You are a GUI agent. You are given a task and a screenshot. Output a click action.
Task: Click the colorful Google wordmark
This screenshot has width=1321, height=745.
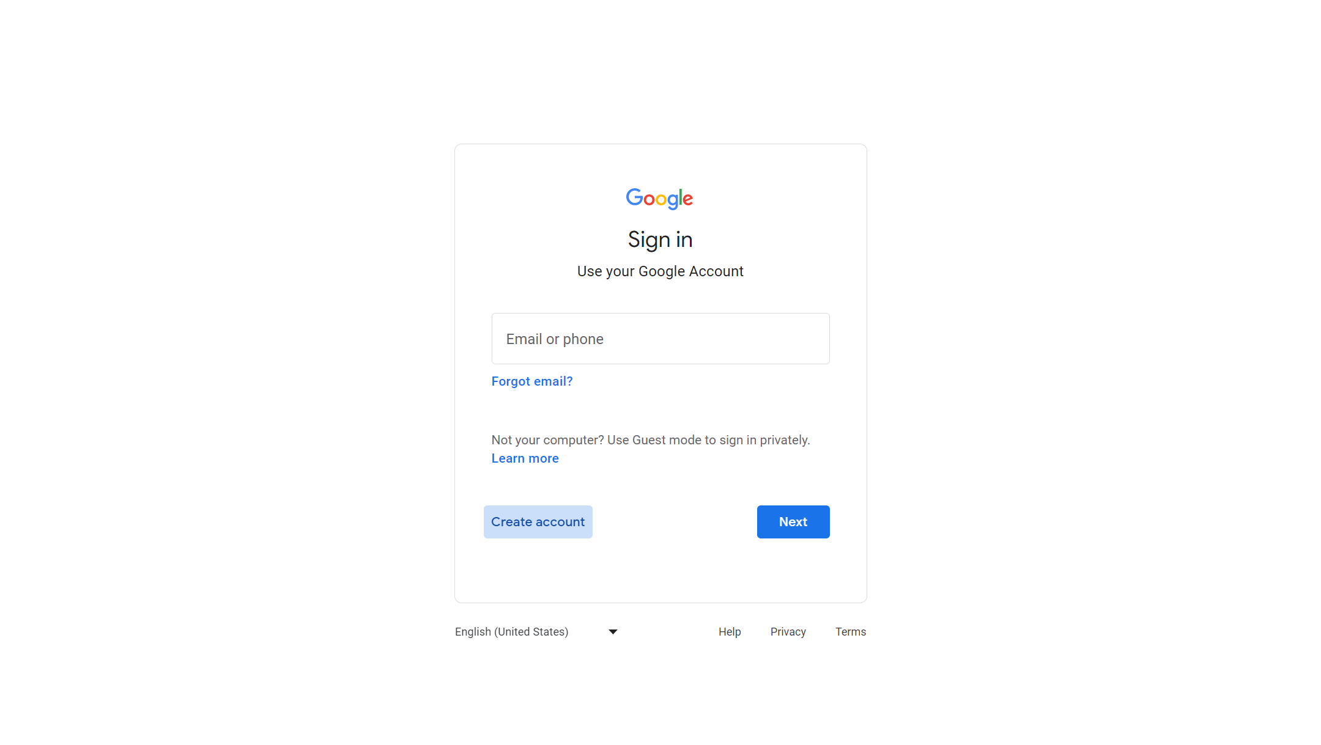660,199
